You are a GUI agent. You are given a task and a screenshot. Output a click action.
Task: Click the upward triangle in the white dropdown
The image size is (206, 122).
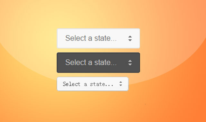click(x=130, y=37)
